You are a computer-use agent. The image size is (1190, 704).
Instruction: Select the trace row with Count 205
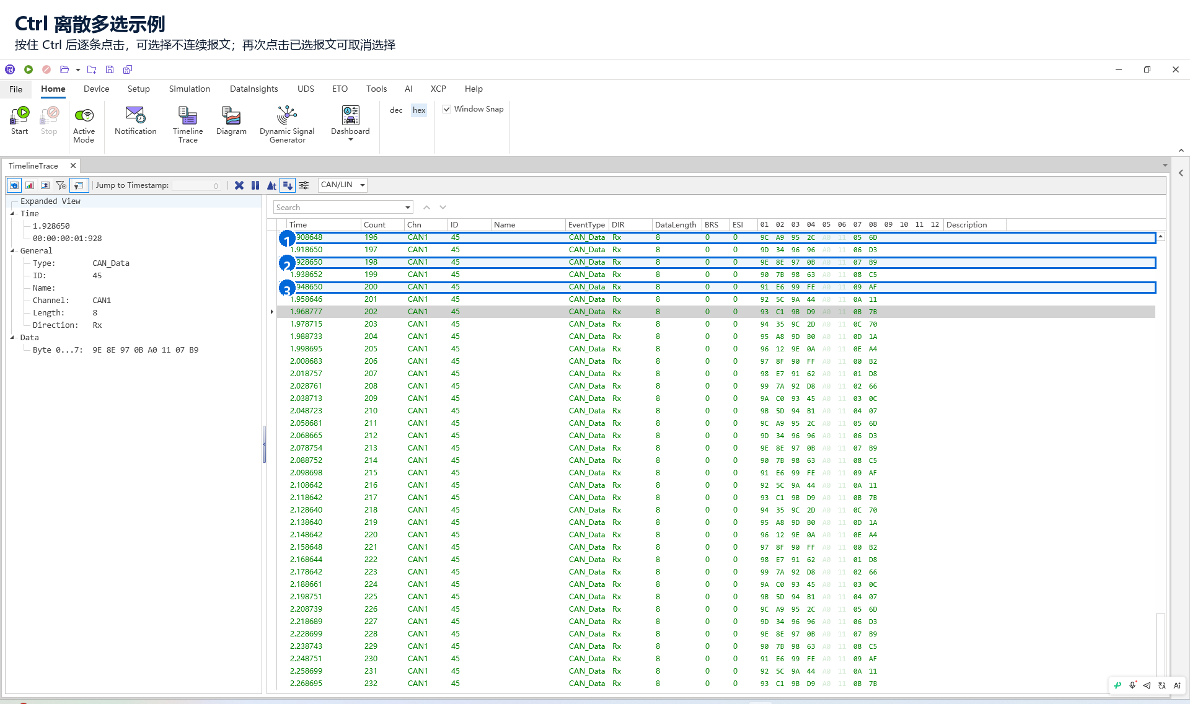(716, 349)
